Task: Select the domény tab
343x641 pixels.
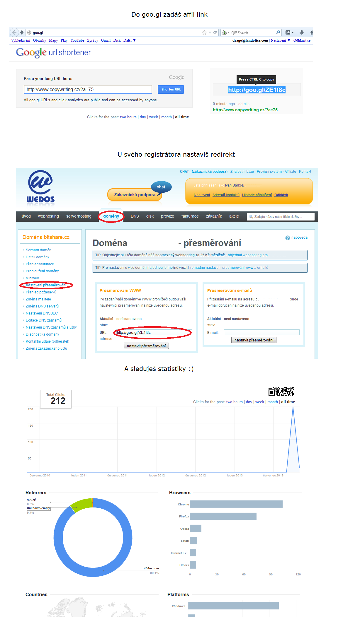Action: [x=111, y=216]
